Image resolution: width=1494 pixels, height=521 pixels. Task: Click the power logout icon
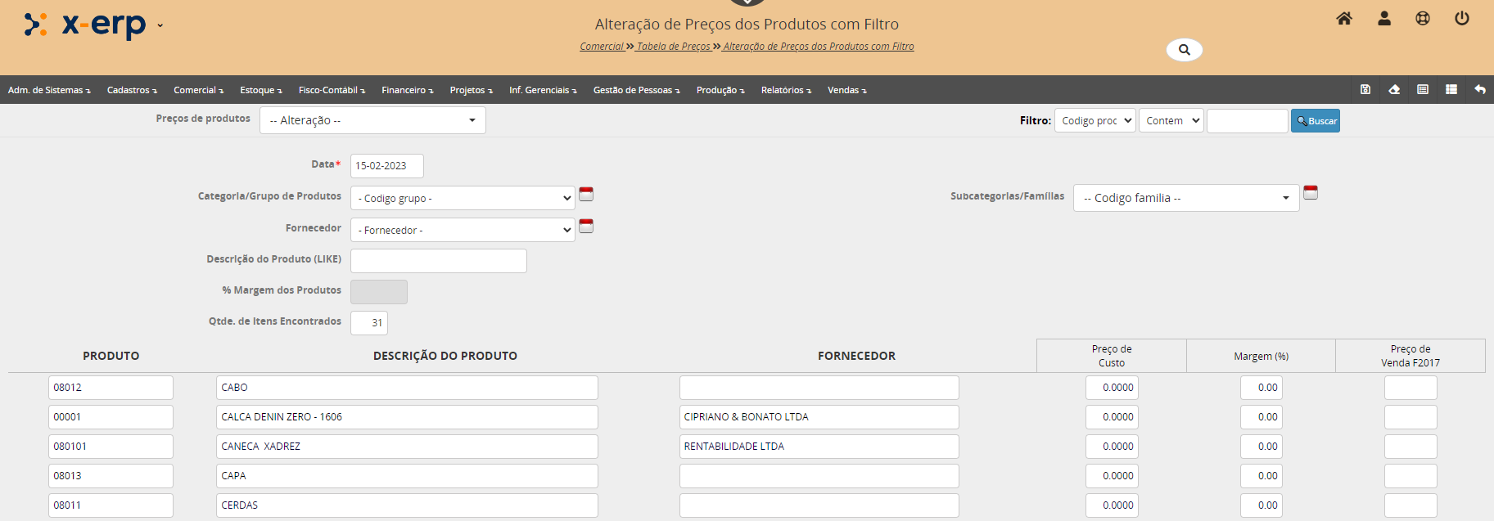1461,19
